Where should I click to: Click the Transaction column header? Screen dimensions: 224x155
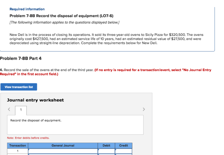18,145
